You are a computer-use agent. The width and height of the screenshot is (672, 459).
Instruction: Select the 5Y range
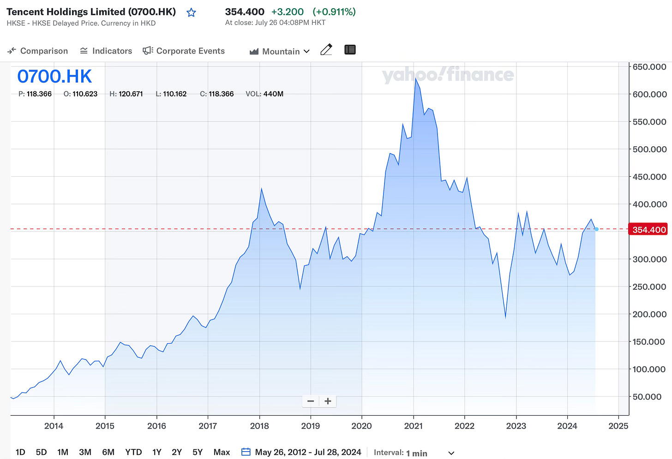[198, 452]
